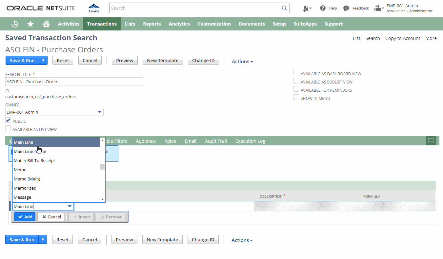Screen dimensions: 443x259
Task: Go to the Home house icon
Action: click(x=46, y=24)
